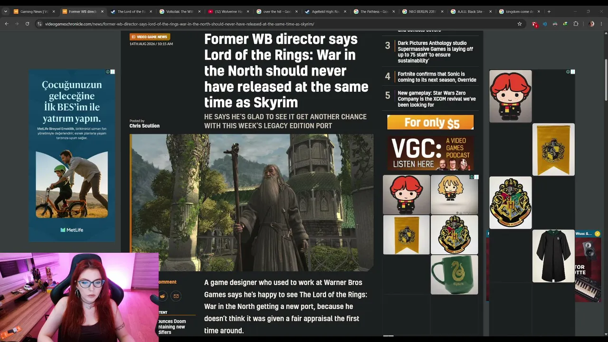The height and width of the screenshot is (342, 608).
Task: Open the Hermione chibi product in sidebar ad
Action: (454, 194)
